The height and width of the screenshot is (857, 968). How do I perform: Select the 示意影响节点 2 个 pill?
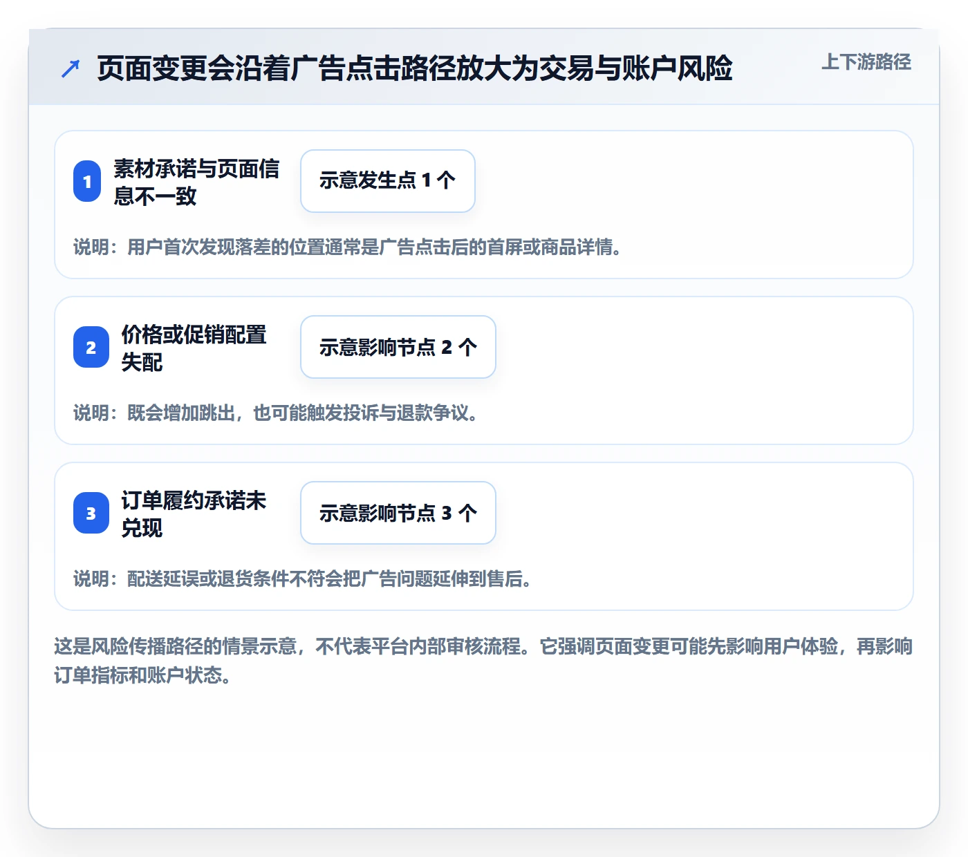398,347
